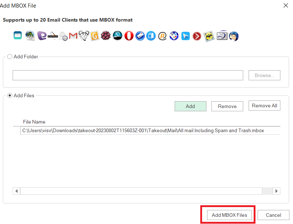Select the Add Folder radio option
Image resolution: width=293 pixels, height=224 pixels.
(10, 57)
